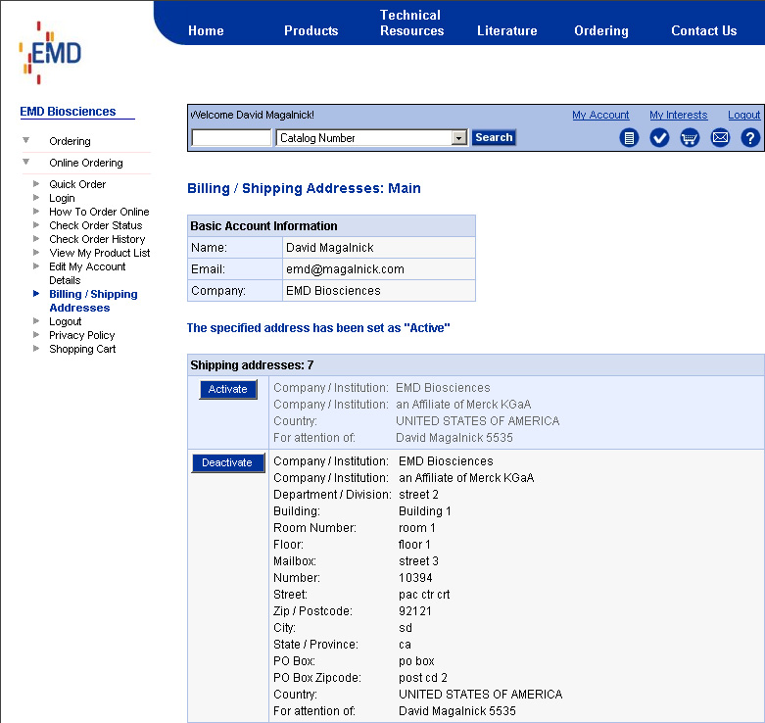The width and height of the screenshot is (765, 723).
Task: Collapse the Ordering sidebar arrow
Action: coord(26,140)
